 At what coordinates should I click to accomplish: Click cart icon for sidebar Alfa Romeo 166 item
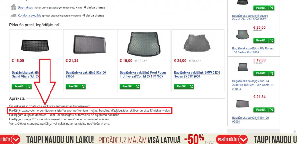(272, 41)
